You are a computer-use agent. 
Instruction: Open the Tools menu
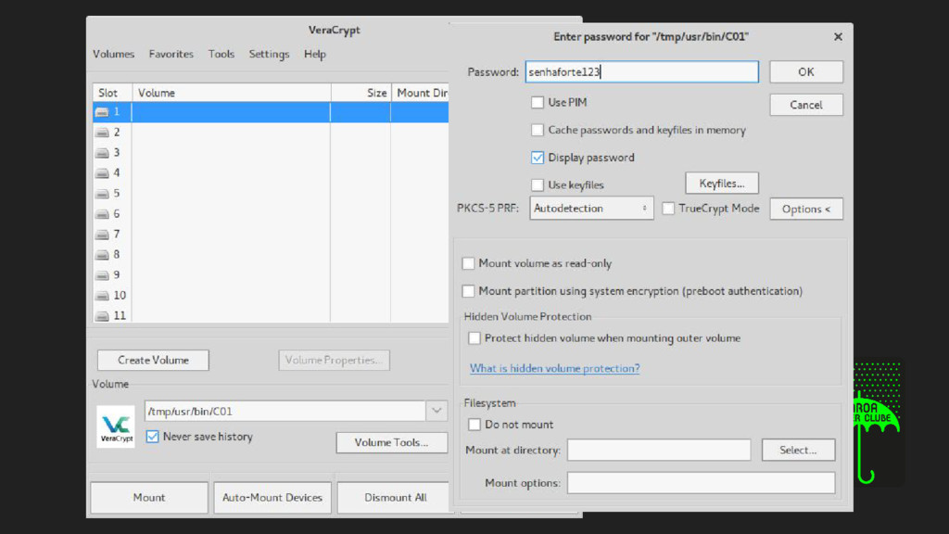(x=221, y=54)
